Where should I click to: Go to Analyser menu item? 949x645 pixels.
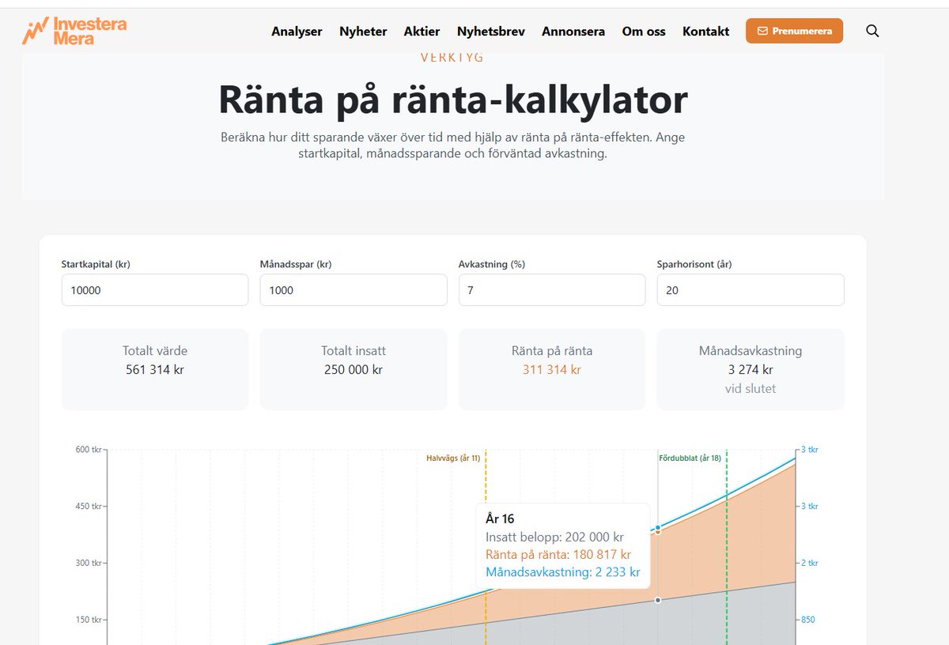pyautogui.click(x=297, y=32)
